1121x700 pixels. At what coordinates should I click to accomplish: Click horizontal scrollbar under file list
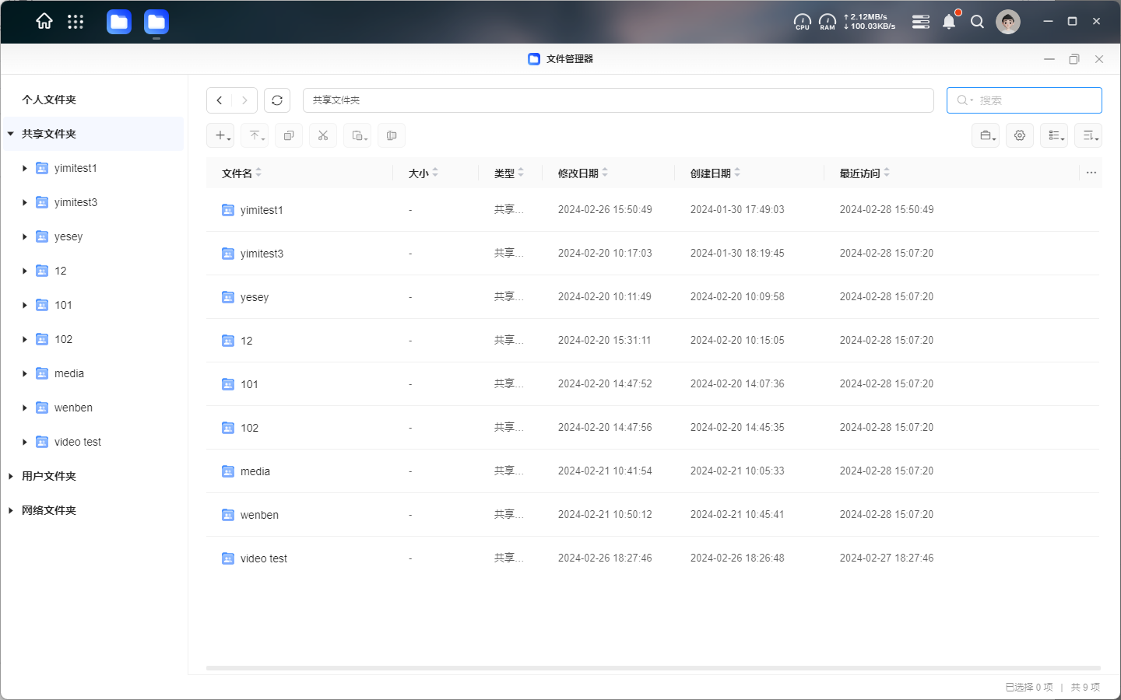click(653, 668)
